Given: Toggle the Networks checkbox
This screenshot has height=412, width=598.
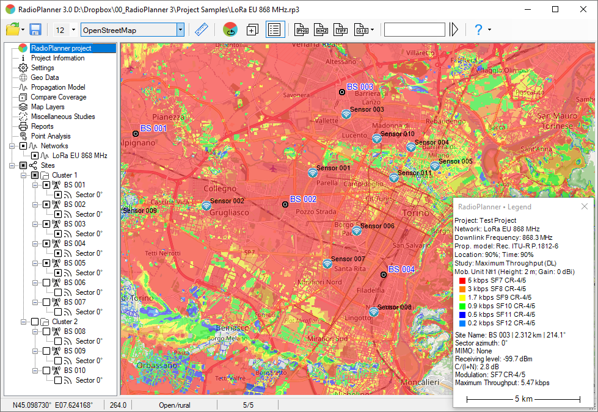Looking at the screenshot, I should point(23,146).
